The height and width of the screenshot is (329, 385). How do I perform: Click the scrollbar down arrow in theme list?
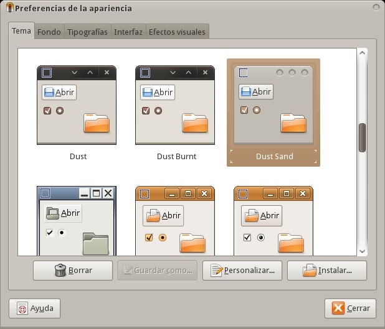pyautogui.click(x=362, y=251)
